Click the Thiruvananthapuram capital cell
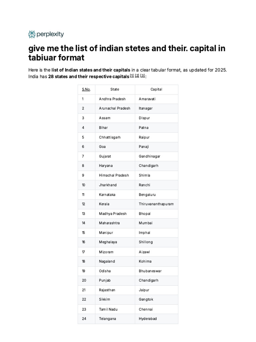Viewport: 256px width, 342px height. (157, 204)
